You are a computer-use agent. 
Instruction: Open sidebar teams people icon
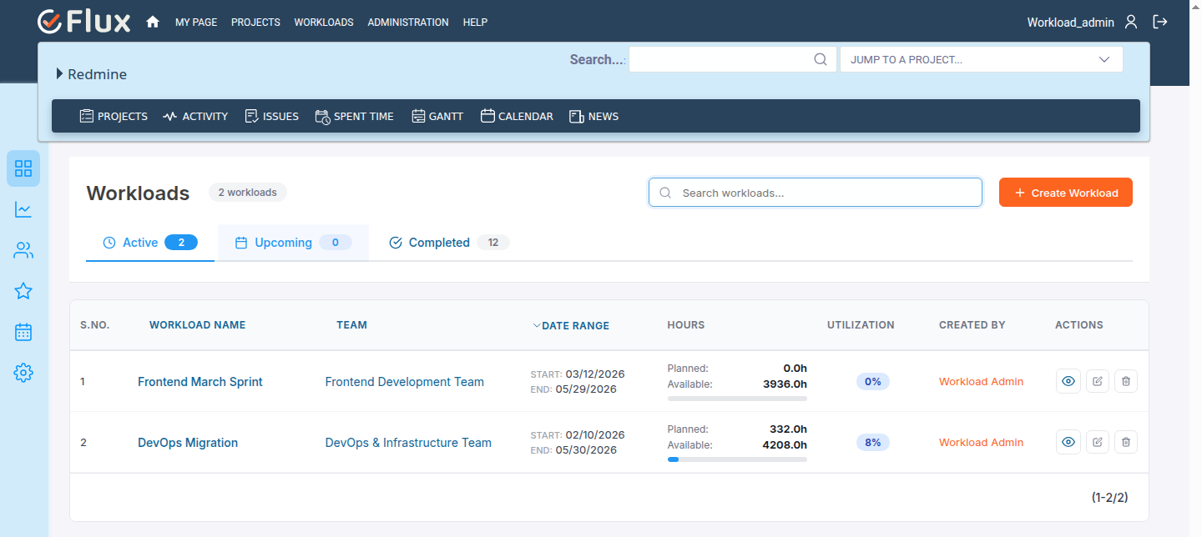point(23,250)
